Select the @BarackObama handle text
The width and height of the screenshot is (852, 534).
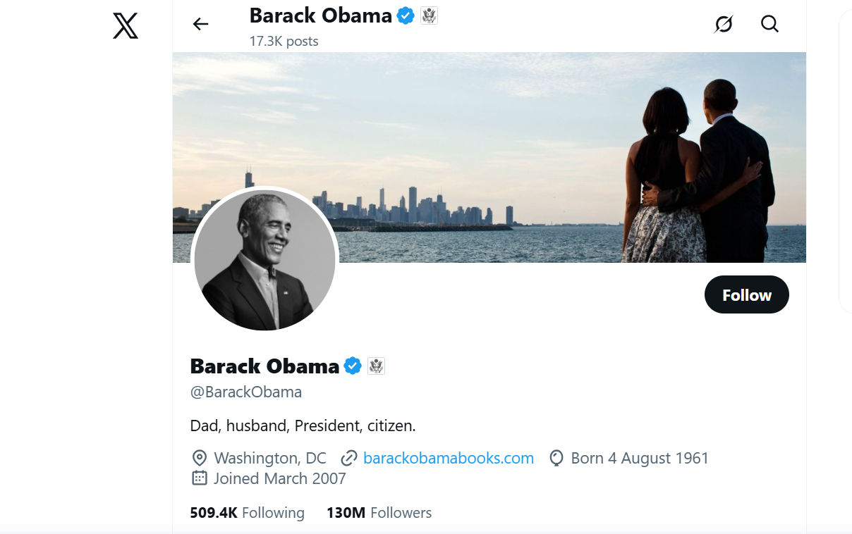point(245,392)
